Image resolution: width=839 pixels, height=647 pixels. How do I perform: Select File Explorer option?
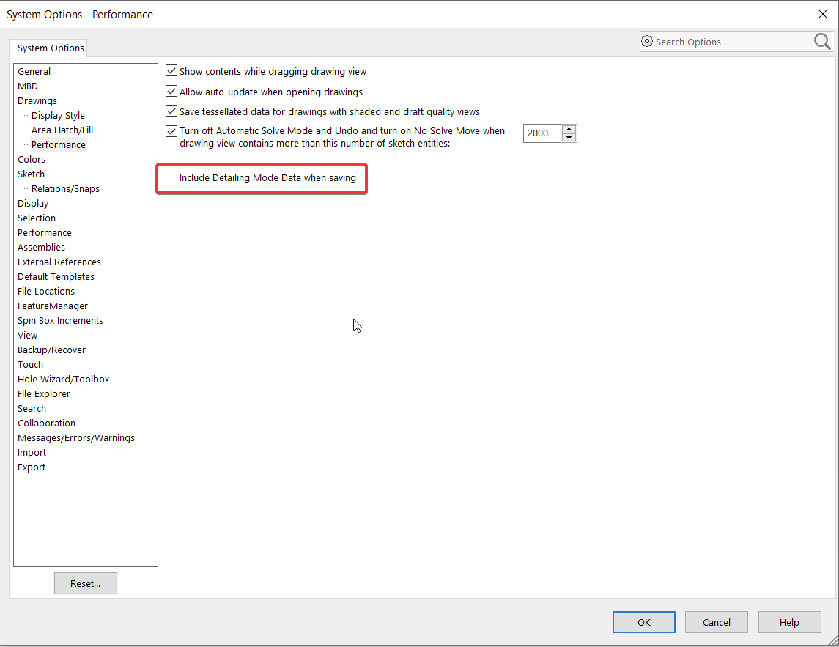pyautogui.click(x=44, y=394)
